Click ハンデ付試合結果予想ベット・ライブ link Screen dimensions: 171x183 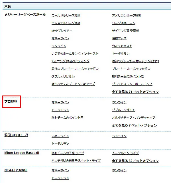(x=76, y=161)
